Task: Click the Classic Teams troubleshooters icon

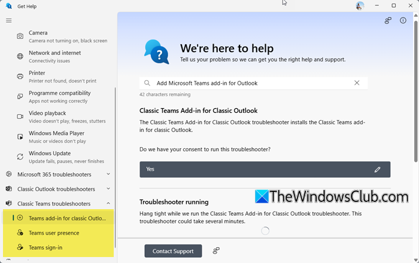Action: click(9, 203)
